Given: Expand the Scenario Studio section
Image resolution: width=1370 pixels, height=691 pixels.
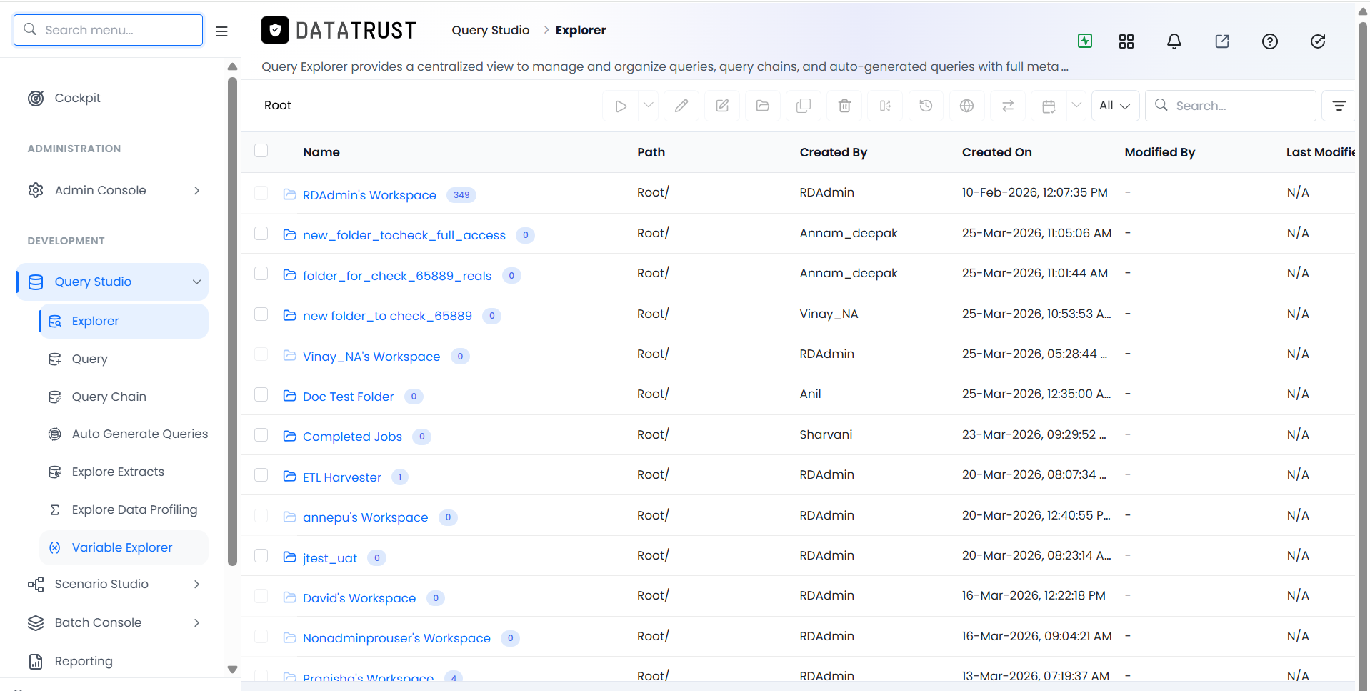Looking at the screenshot, I should [x=111, y=584].
